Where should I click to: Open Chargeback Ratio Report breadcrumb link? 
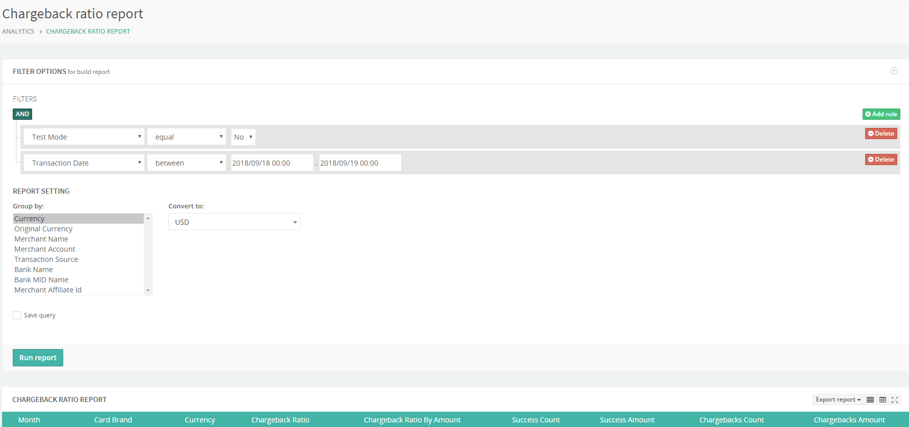[88, 32]
